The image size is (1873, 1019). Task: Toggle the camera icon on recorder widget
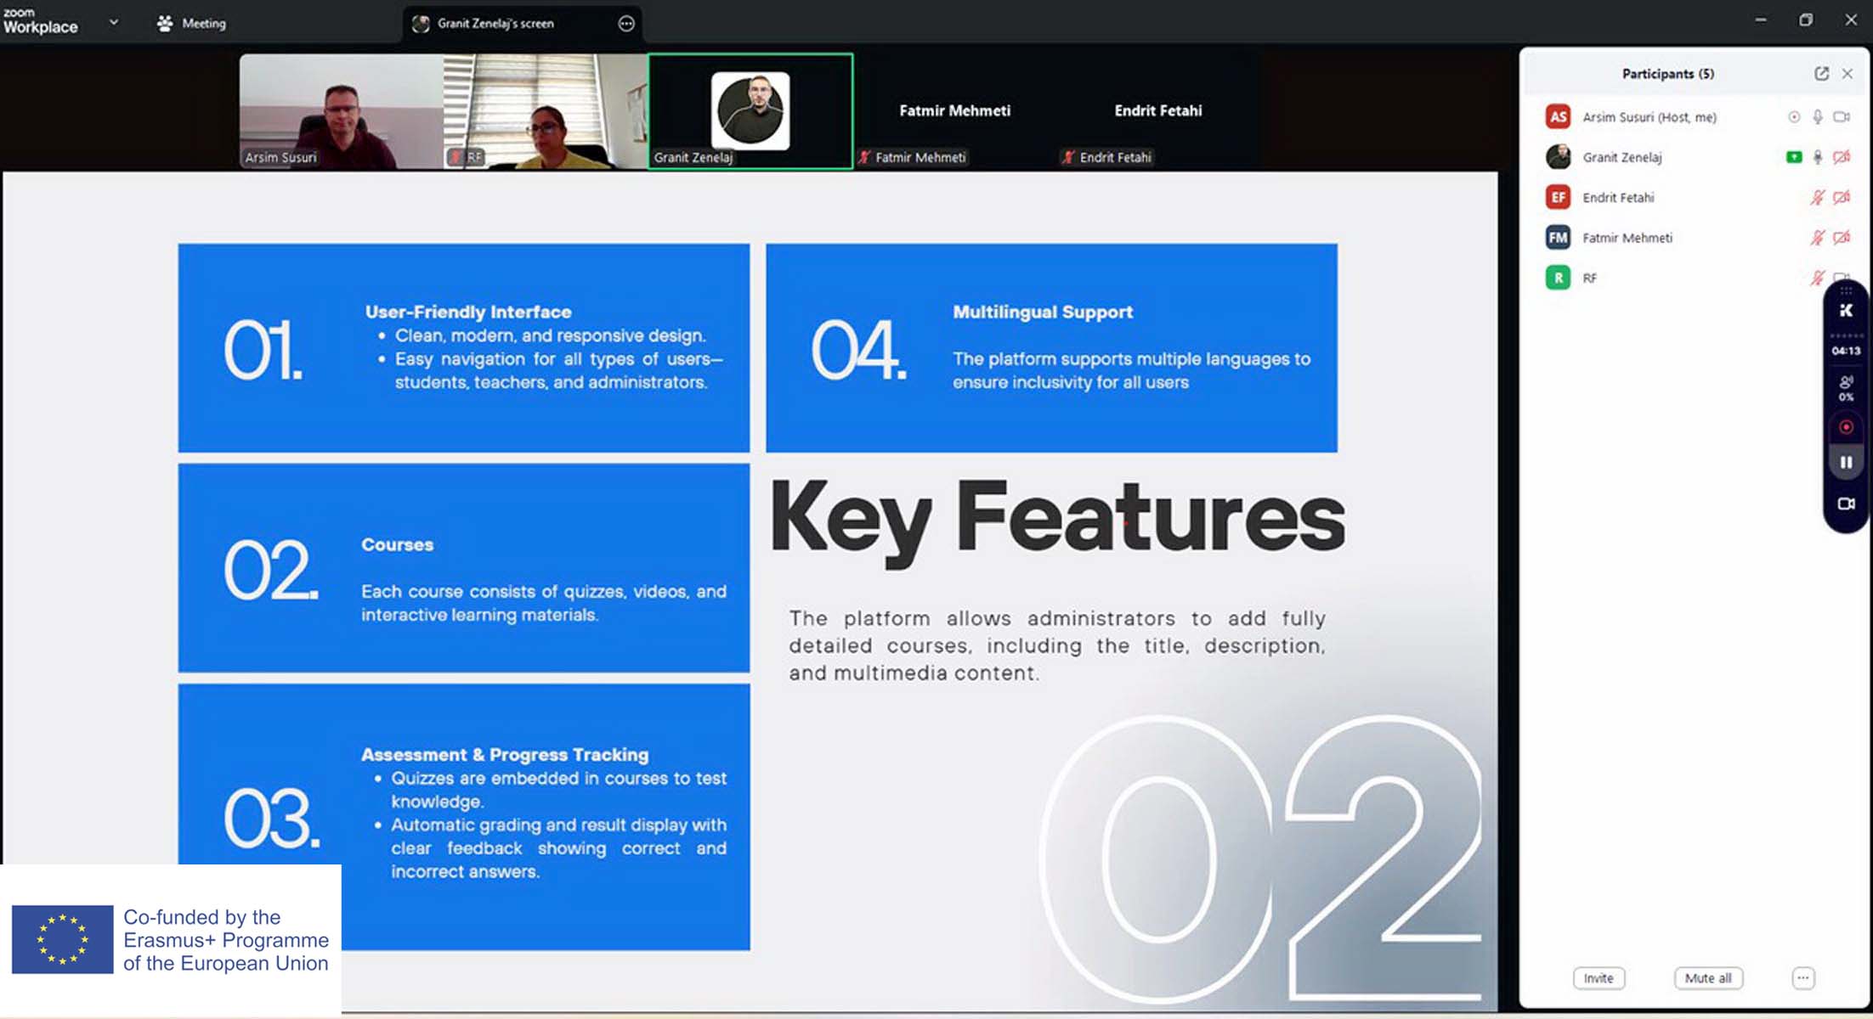coord(1846,504)
